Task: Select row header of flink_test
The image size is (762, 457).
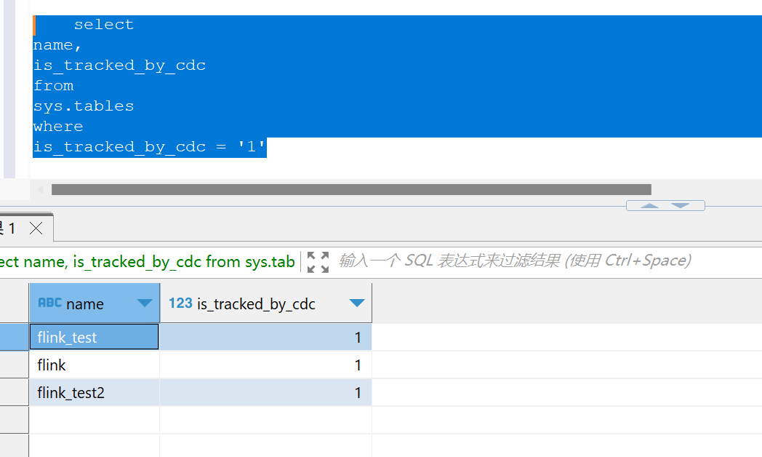Action: click(x=14, y=337)
